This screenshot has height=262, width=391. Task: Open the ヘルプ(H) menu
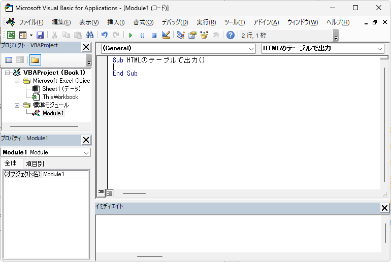coord(338,22)
